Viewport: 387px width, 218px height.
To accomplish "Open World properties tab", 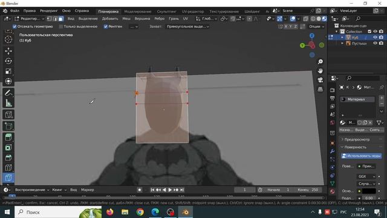I will pos(332,122).
